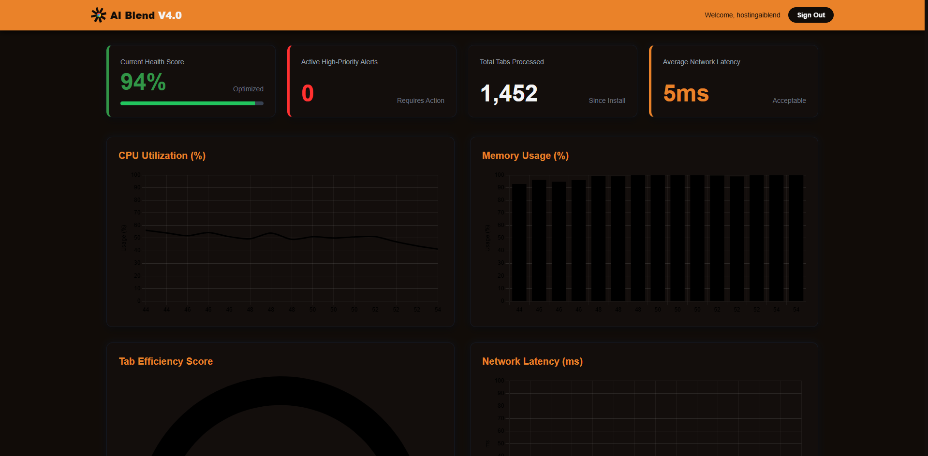The height and width of the screenshot is (456, 928).
Task: Click the Acceptable latency status text
Action: [x=789, y=100]
